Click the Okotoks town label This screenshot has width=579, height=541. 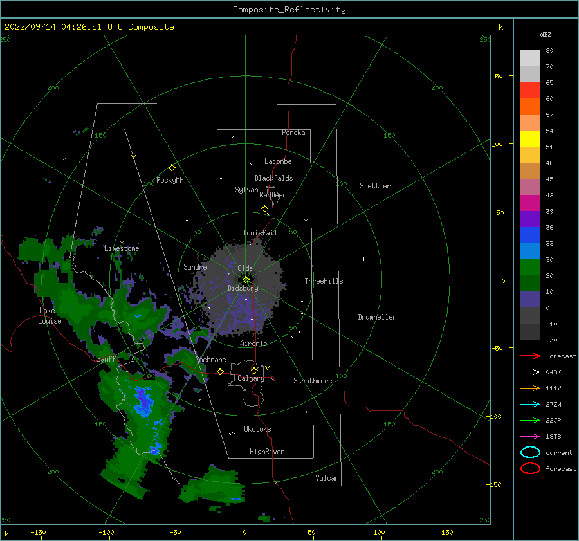pos(257,429)
